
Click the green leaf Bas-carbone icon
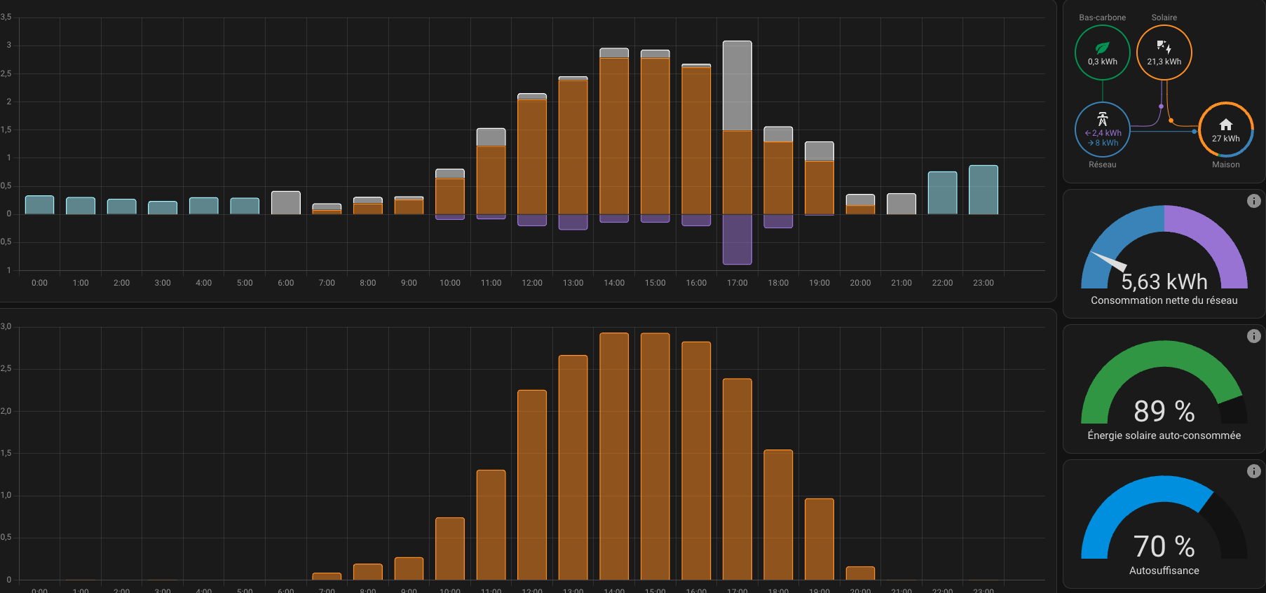pos(1102,48)
